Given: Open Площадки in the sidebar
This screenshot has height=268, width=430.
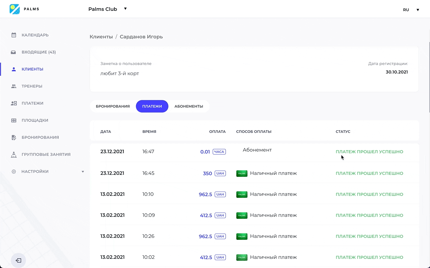Looking at the screenshot, I should tap(35, 120).
